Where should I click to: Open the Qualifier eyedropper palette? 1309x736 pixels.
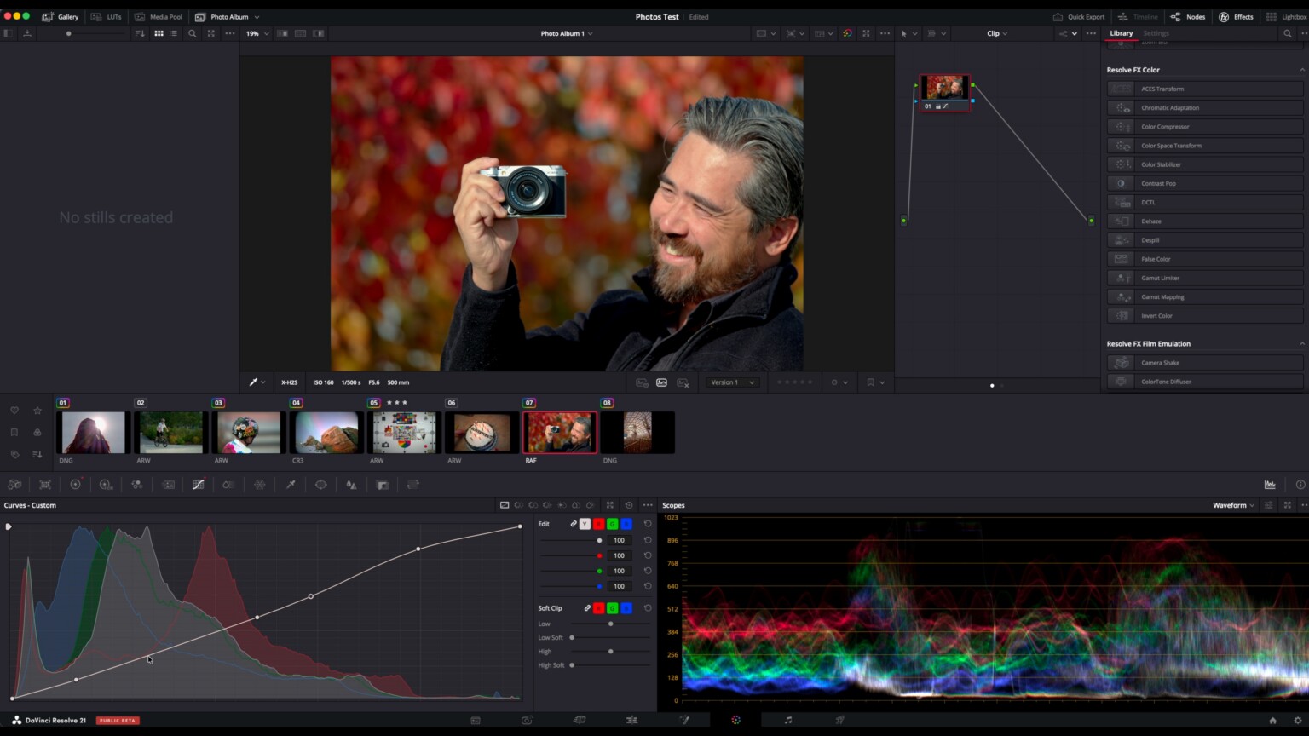291,485
